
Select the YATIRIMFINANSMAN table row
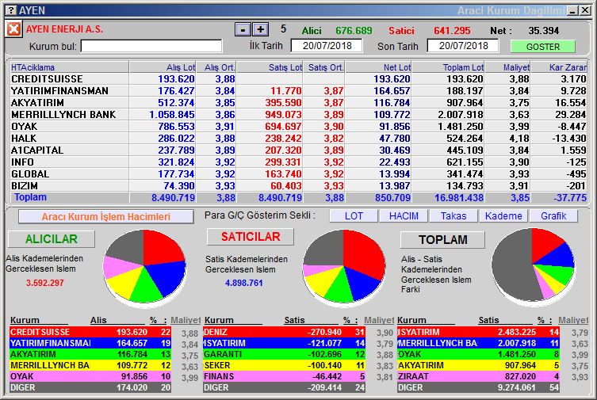coord(298,91)
